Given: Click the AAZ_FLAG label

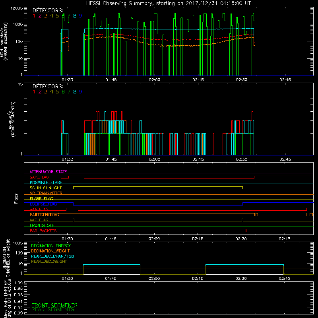Looking at the screenshot, I should 39,220.
